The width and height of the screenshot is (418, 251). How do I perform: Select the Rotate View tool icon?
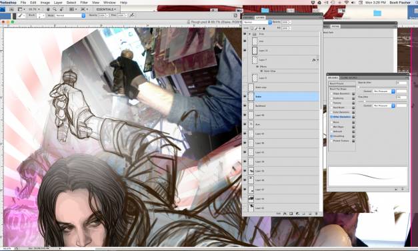(x=61, y=9)
